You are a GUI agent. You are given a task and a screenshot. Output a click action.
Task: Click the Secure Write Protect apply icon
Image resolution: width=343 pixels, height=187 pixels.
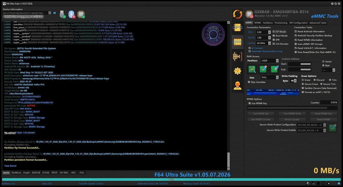tap(333, 127)
